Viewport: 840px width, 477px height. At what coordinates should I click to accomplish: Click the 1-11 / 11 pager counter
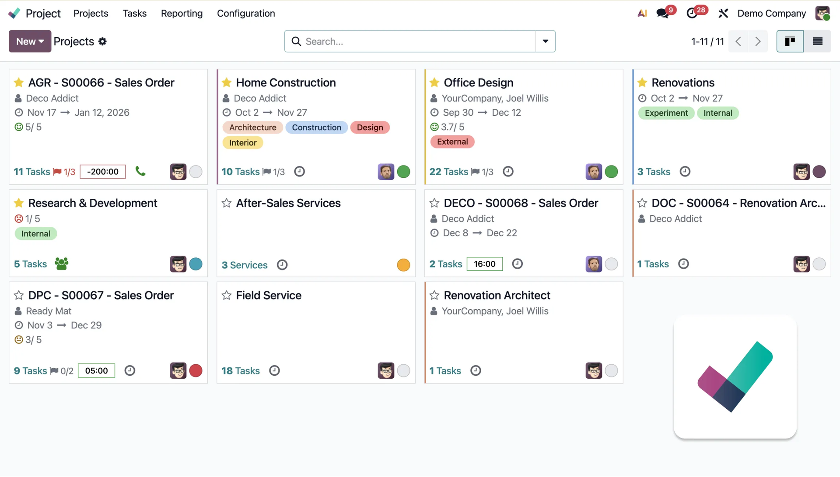707,41
